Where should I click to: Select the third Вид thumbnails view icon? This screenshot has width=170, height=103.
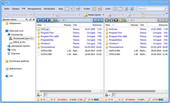(x=78, y=9)
